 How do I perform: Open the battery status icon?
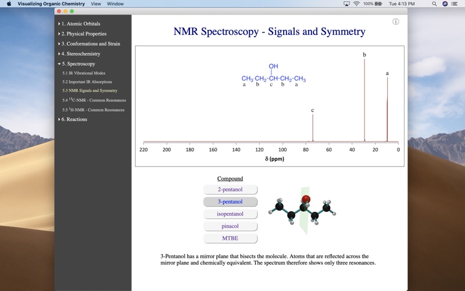378,4
